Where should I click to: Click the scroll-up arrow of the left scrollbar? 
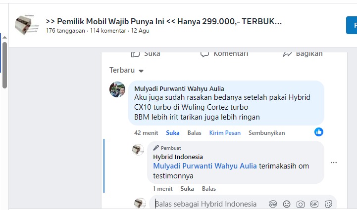coord(4,37)
